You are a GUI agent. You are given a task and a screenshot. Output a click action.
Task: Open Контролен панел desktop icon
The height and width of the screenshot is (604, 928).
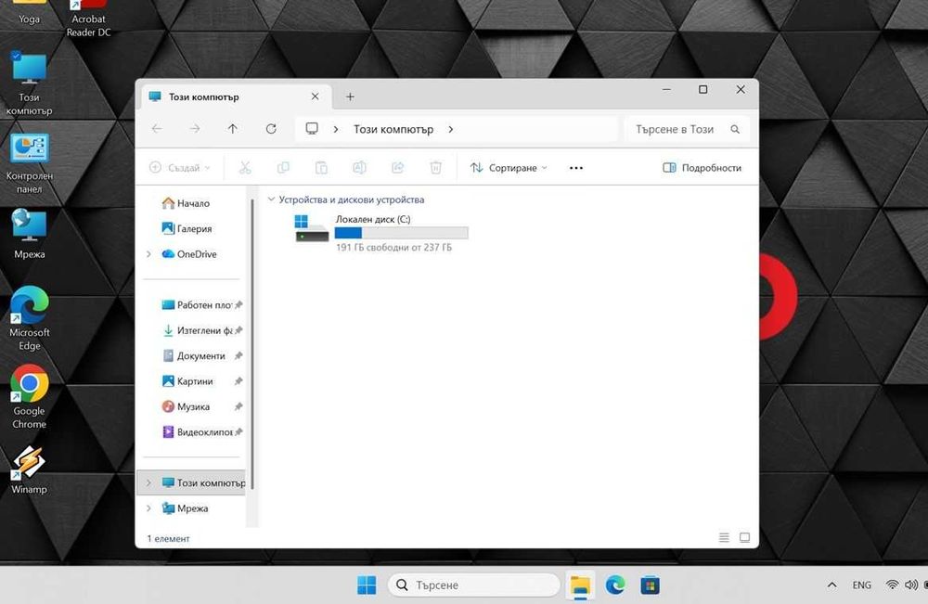tap(30, 164)
